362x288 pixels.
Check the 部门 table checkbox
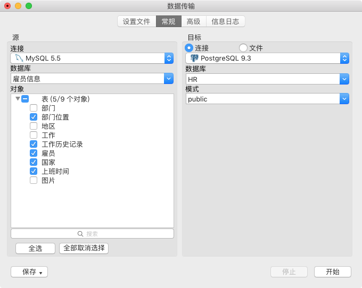click(34, 108)
